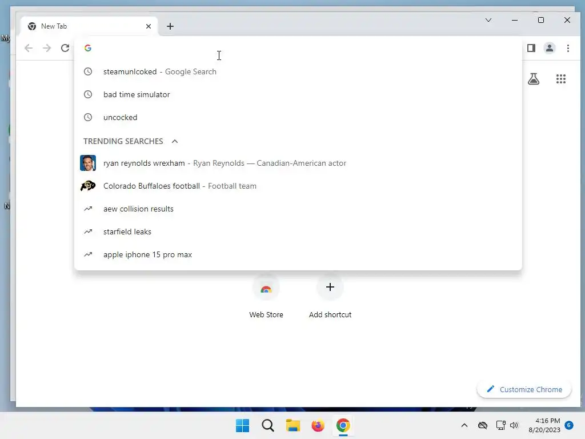The width and height of the screenshot is (585, 439).
Task: Click clock icon beside steamunlcoked entry
Action: point(88,71)
